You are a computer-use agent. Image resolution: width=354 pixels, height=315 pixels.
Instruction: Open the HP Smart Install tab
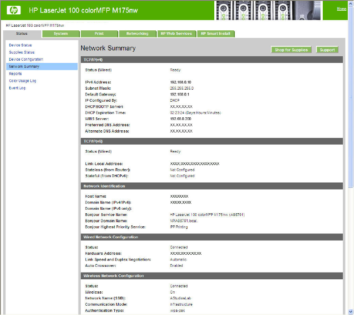[x=216, y=33]
